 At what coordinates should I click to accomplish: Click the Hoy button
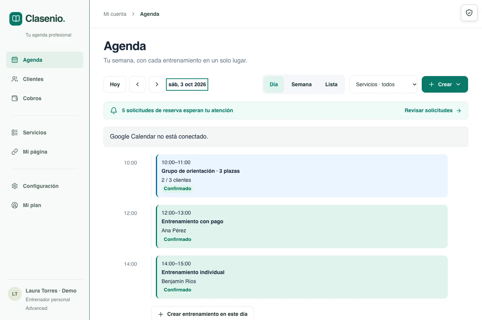click(115, 84)
